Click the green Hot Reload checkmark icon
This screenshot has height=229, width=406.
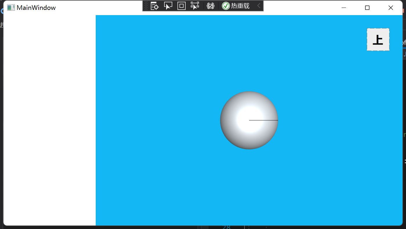226,6
